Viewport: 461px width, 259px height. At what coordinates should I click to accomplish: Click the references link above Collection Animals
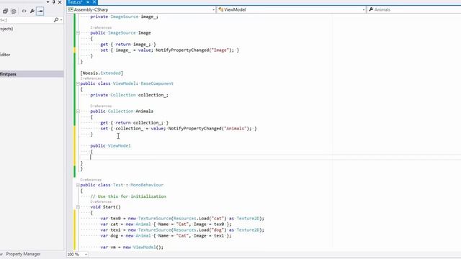click(x=101, y=106)
